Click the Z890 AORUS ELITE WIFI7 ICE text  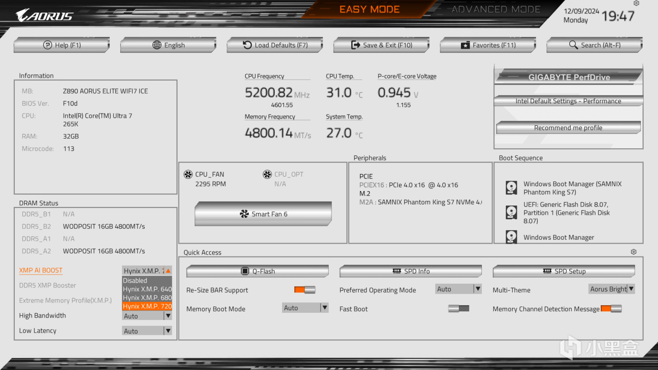click(105, 91)
